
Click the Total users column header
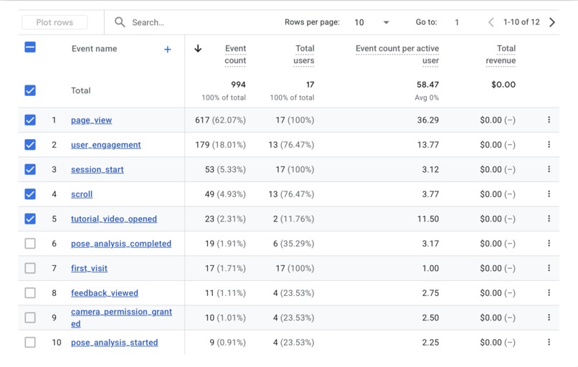304,54
